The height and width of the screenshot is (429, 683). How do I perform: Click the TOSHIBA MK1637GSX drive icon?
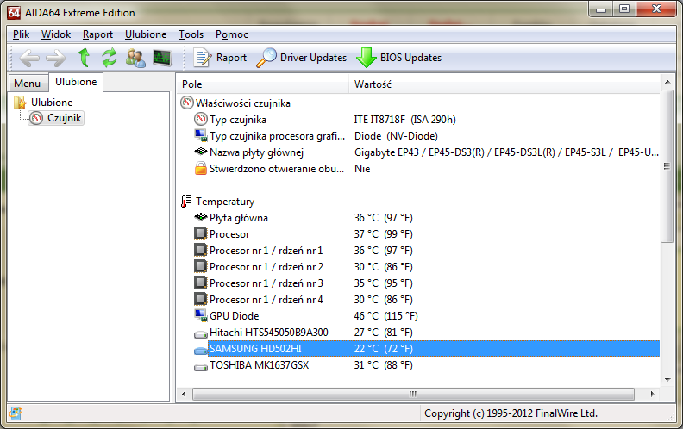(200, 367)
